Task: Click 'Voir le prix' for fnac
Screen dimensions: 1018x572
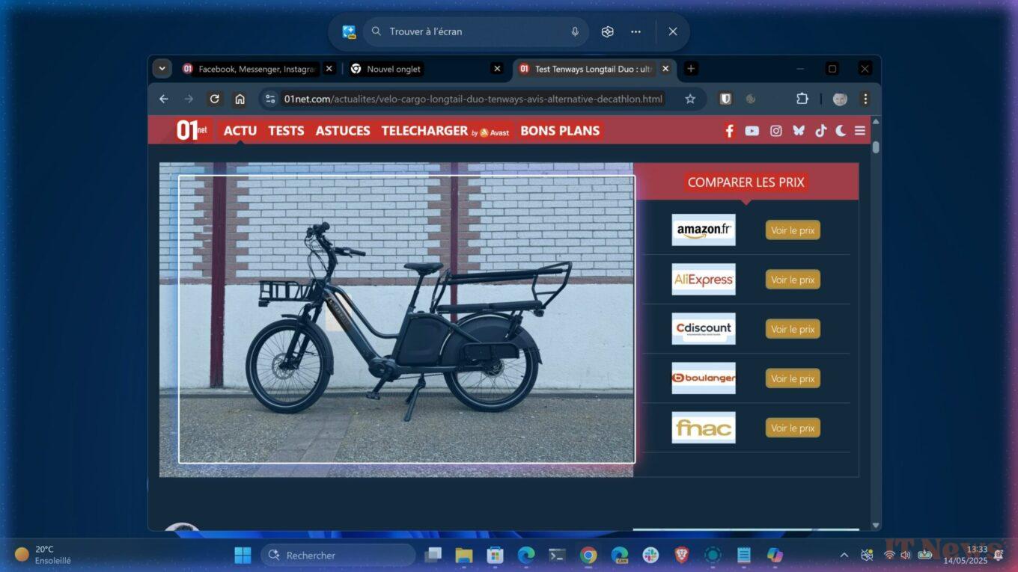Action: 793,428
